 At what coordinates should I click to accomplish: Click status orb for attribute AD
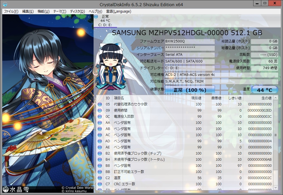[x=100, y=141]
